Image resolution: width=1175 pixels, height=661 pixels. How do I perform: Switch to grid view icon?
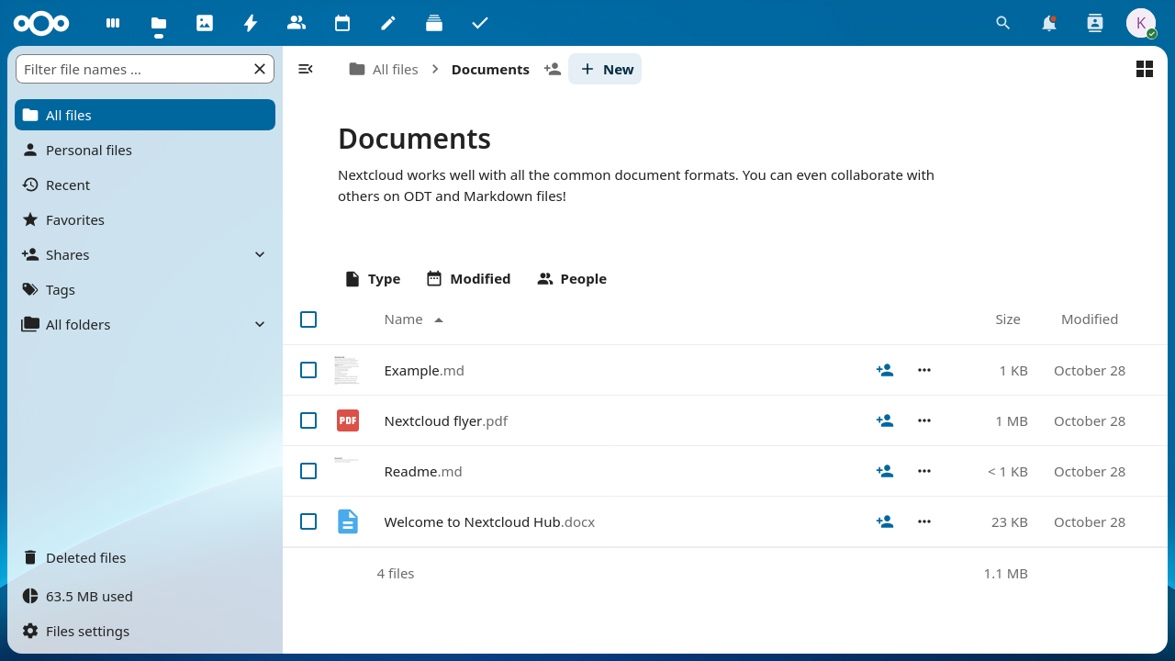point(1144,69)
